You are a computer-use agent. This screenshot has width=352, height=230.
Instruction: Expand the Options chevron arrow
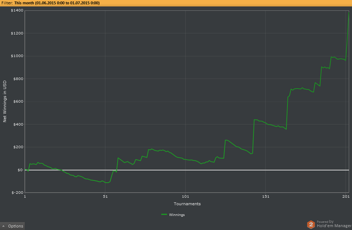pos(4,226)
